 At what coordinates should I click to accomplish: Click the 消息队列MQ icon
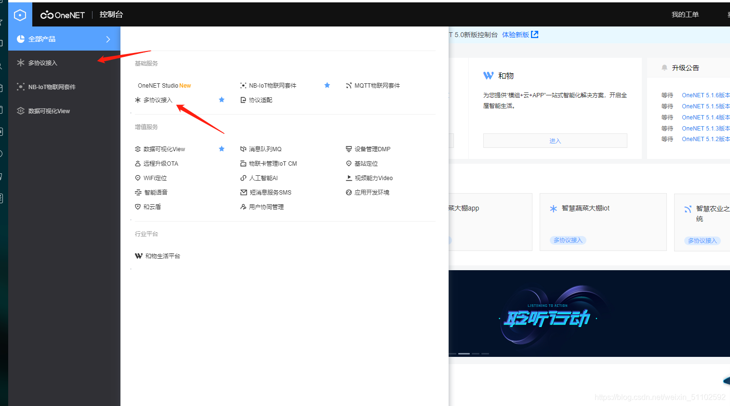tap(243, 149)
